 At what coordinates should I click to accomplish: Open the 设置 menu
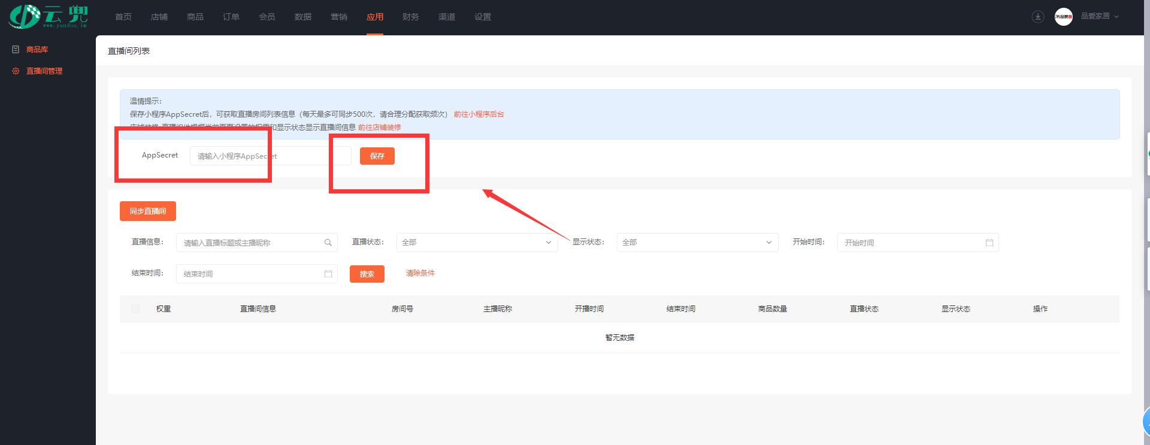point(483,17)
